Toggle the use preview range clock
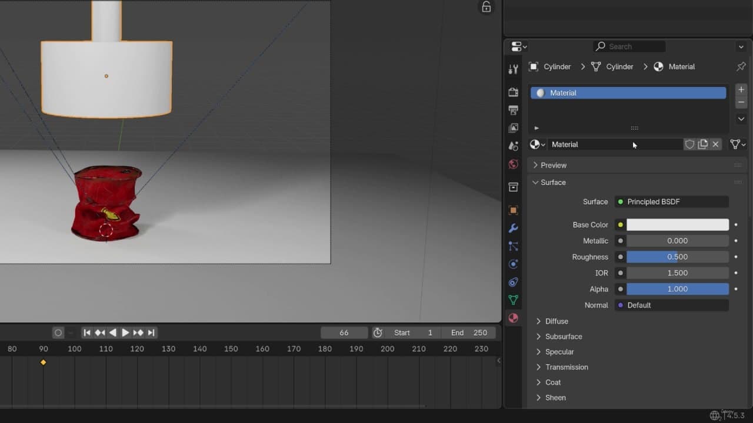Viewport: 753px width, 423px height. (378, 333)
